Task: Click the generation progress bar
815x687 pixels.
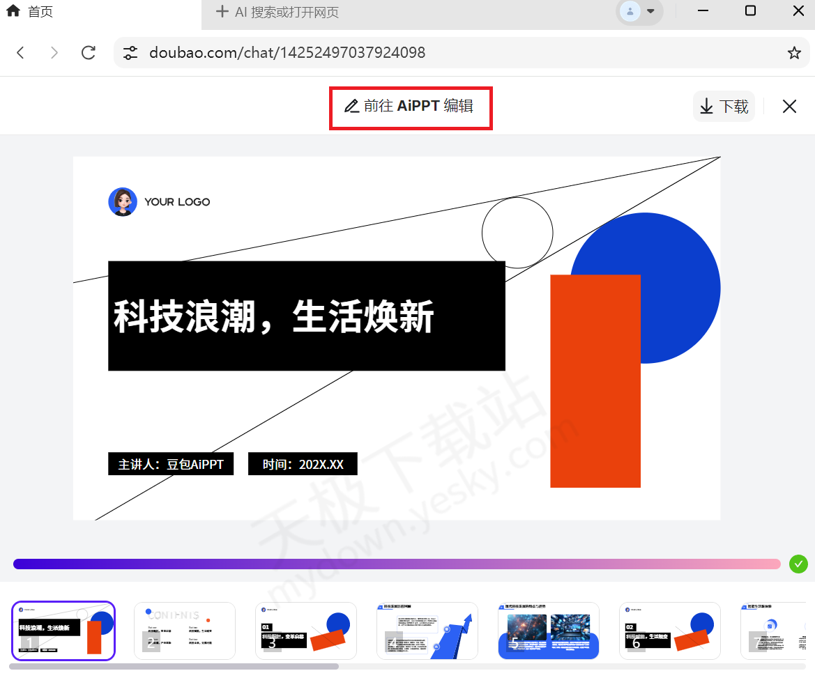Action: pos(397,564)
